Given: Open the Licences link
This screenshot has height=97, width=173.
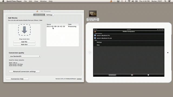Looking at the screenshot, I should pos(79,79).
